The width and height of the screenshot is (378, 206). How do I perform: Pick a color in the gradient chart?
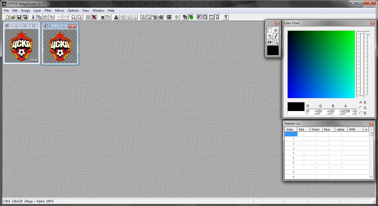click(x=321, y=64)
